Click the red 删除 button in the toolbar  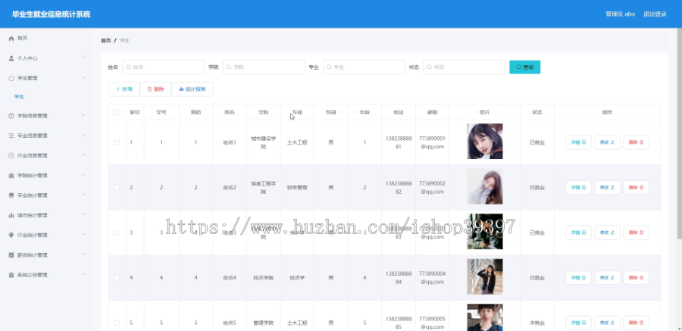point(155,89)
